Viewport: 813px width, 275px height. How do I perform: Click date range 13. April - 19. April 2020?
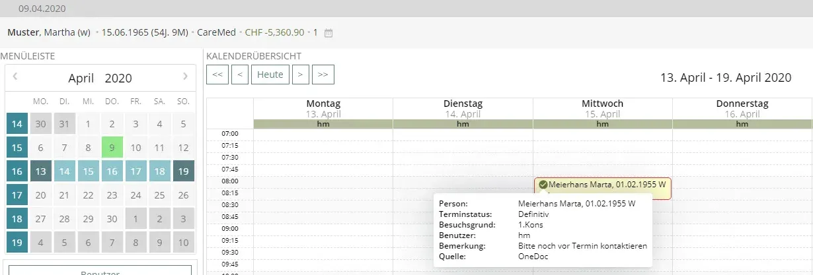pyautogui.click(x=726, y=78)
